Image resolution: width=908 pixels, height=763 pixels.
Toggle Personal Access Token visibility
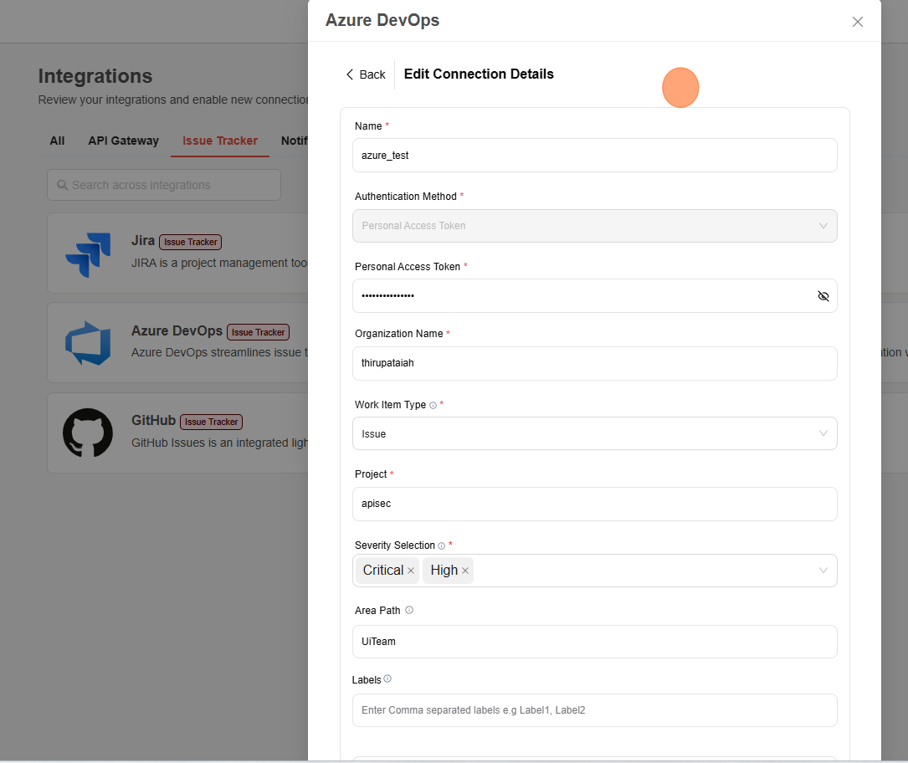pyautogui.click(x=823, y=296)
